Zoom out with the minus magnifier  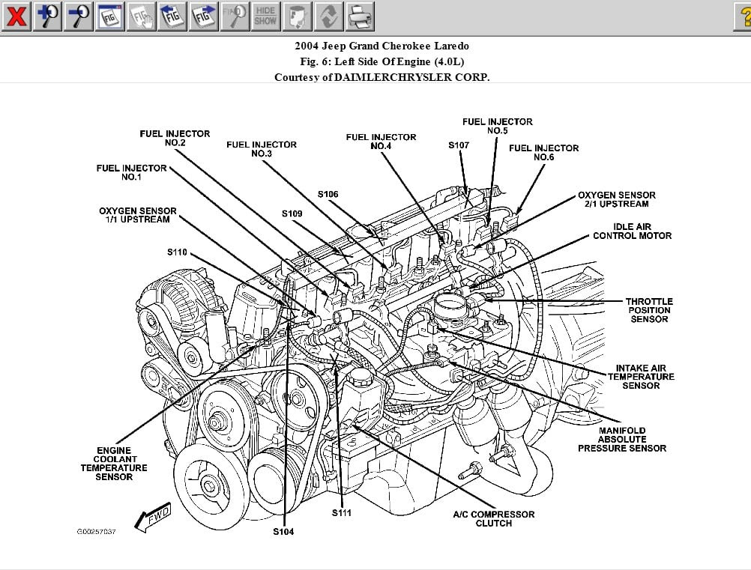point(79,16)
